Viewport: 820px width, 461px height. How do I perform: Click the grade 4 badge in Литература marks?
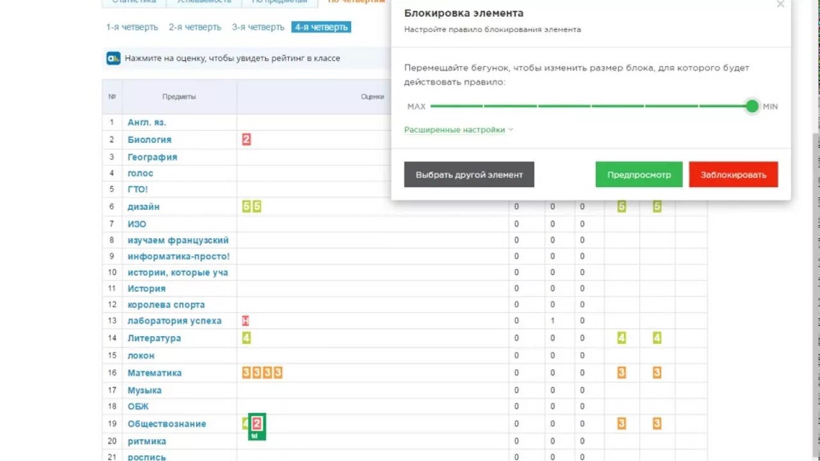[x=247, y=338]
